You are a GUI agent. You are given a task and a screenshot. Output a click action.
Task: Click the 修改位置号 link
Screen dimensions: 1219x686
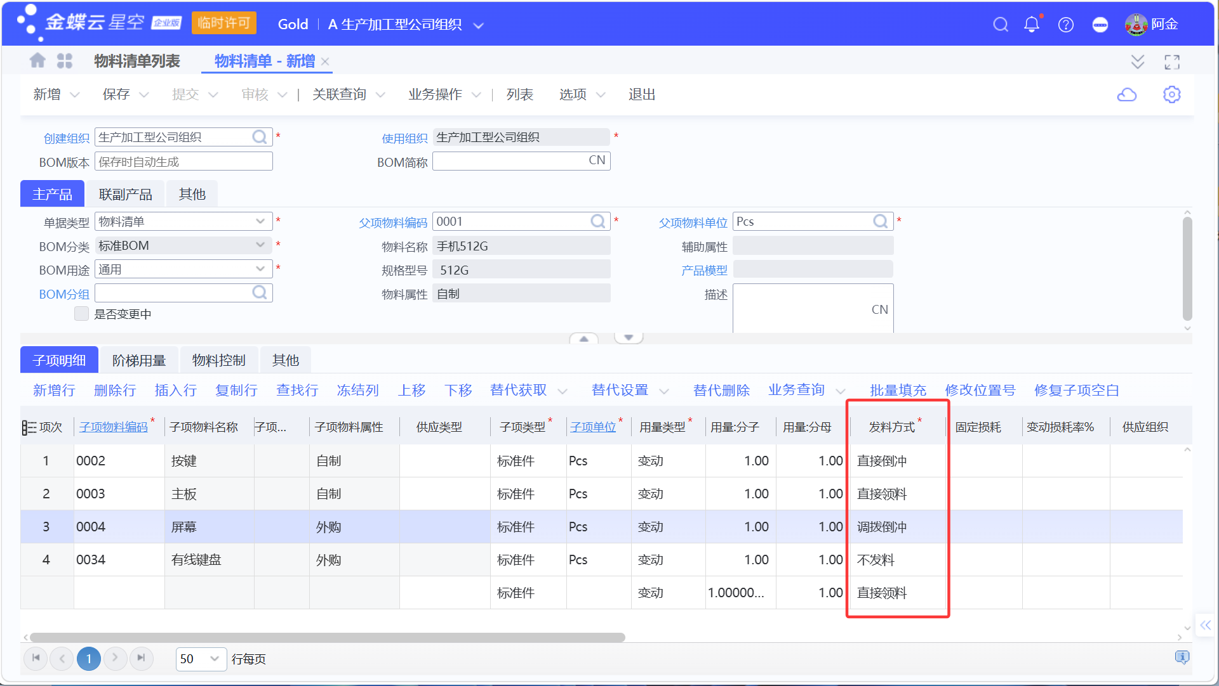tap(980, 390)
